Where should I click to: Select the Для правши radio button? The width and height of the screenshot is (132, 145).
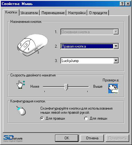point(42,118)
